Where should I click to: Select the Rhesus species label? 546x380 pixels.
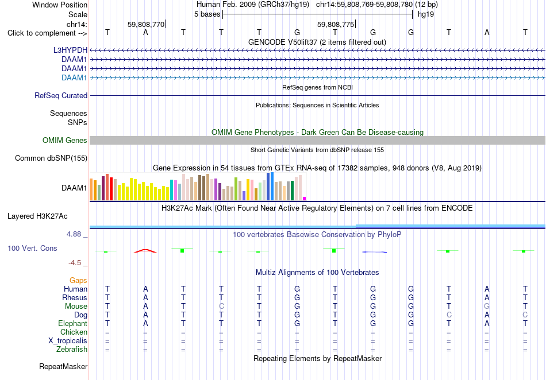tap(75, 297)
